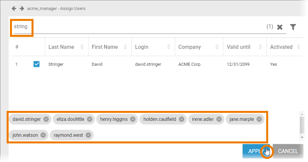Remove jane.marple chip
This screenshot has height=162, width=308.
[259, 119]
